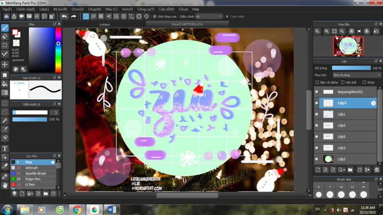The image size is (383, 215).
Task: Switch to the [cloud] UNTITLED:r23+ tab
Action: pyautogui.click(x=187, y=24)
